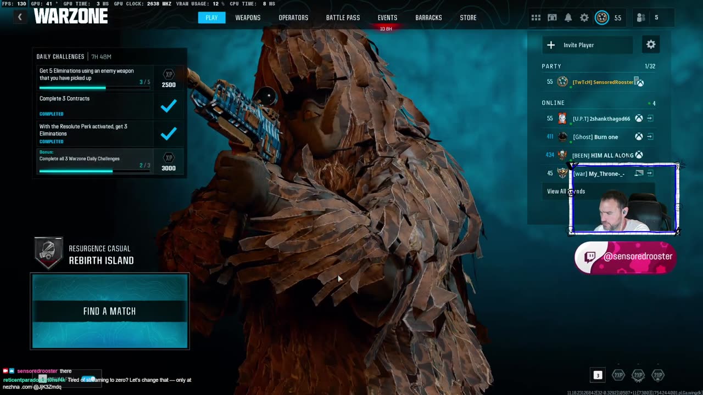Viewport: 703px width, 395px height.
Task: Open the player rank emblem in top bar
Action: 602,18
